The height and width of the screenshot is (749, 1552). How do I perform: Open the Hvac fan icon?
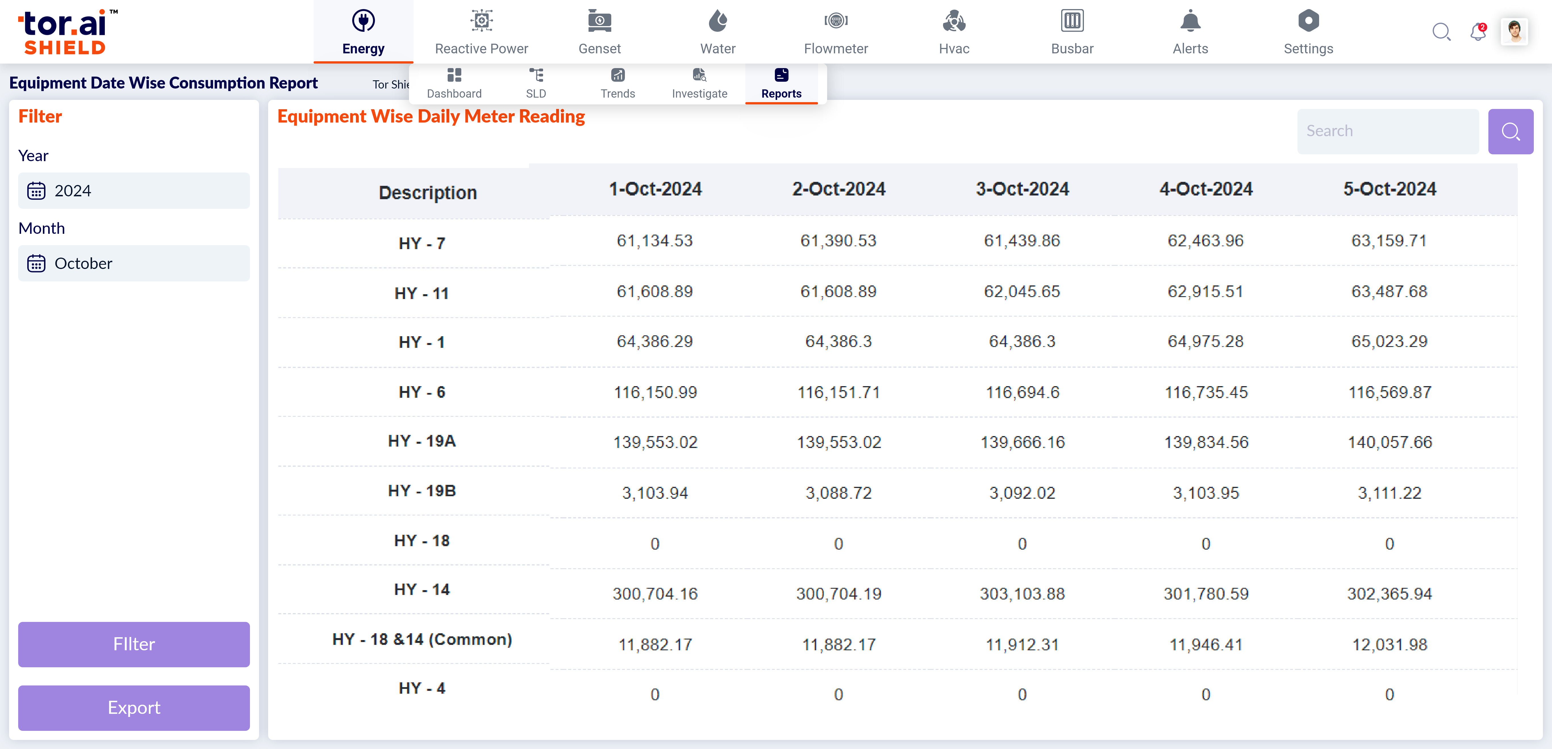coord(954,21)
